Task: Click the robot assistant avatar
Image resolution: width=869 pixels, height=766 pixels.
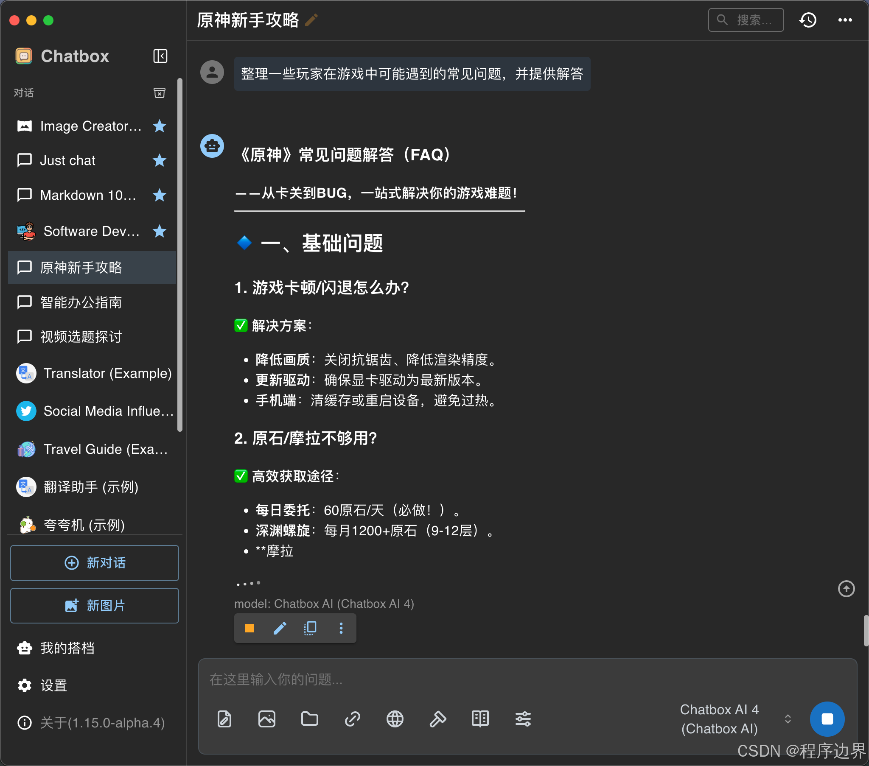Action: pyautogui.click(x=212, y=146)
